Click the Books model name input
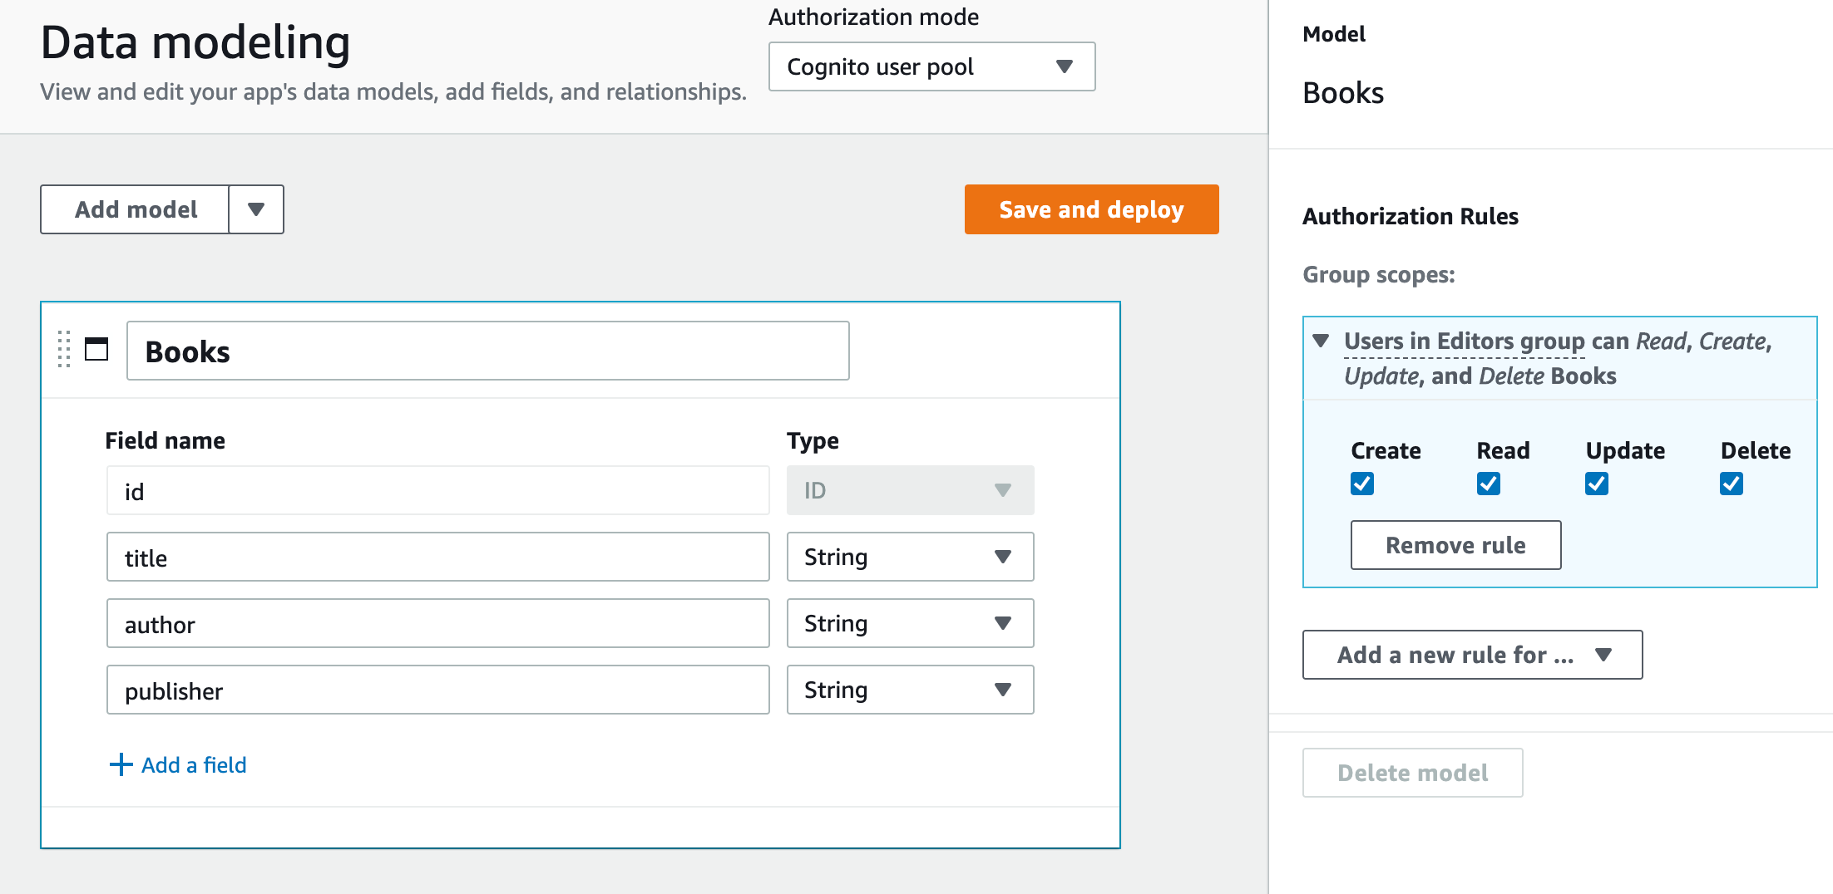This screenshot has width=1833, height=894. (x=487, y=351)
